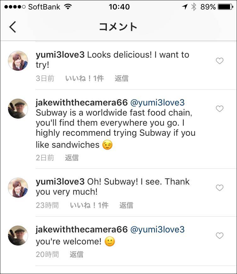Viewport: 237px width, 274px height.
Task: Open yumi3love3 username on first comment
Action: [60, 54]
